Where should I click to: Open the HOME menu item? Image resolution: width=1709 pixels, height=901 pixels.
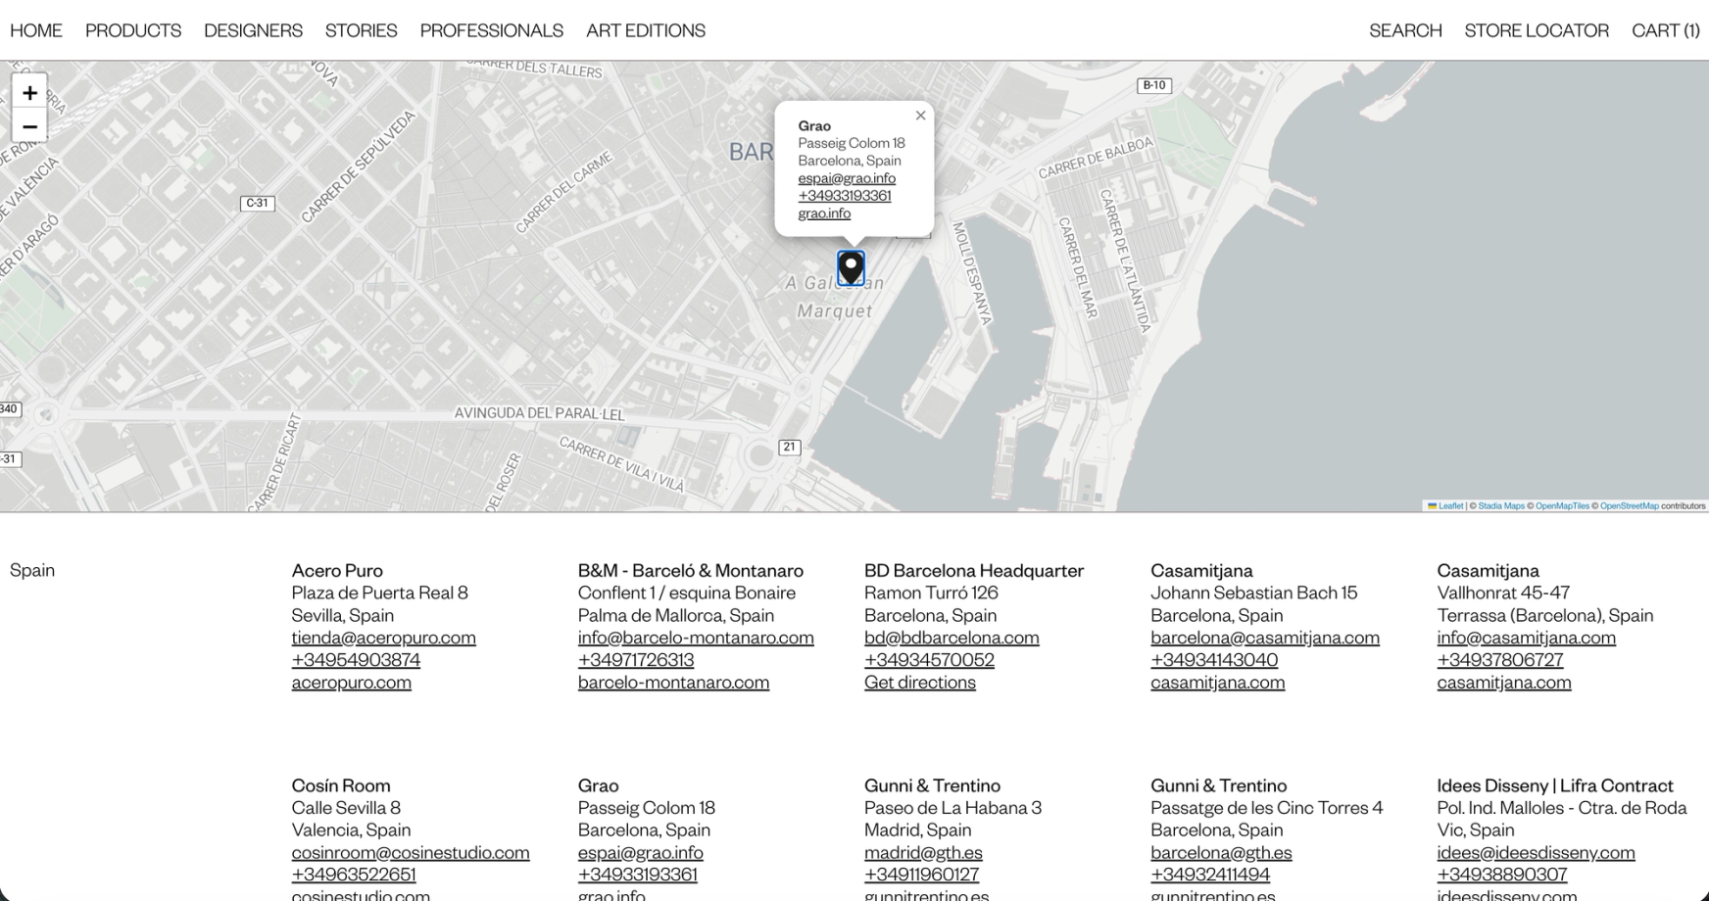pyautogui.click(x=36, y=30)
